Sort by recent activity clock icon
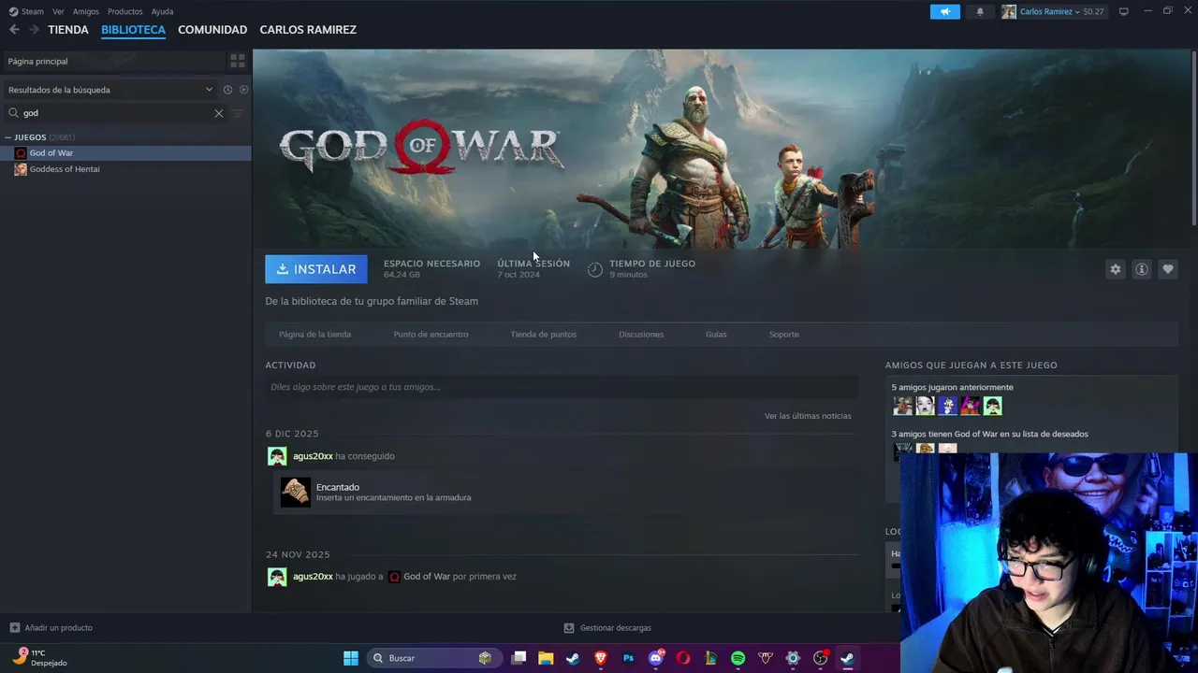 point(227,90)
